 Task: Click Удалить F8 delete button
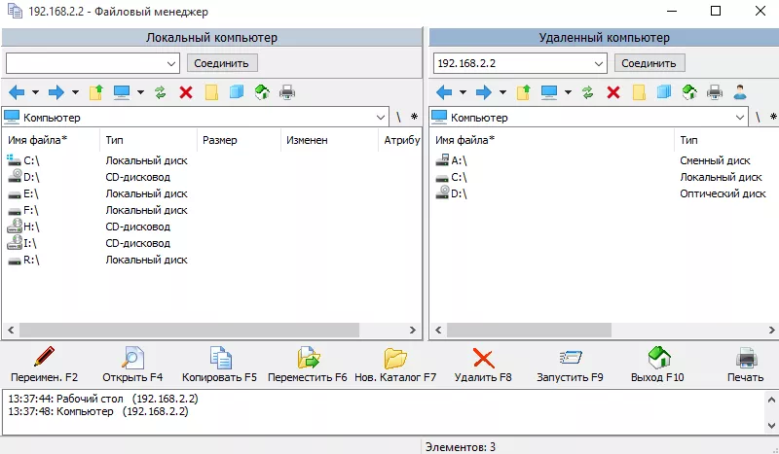(483, 365)
